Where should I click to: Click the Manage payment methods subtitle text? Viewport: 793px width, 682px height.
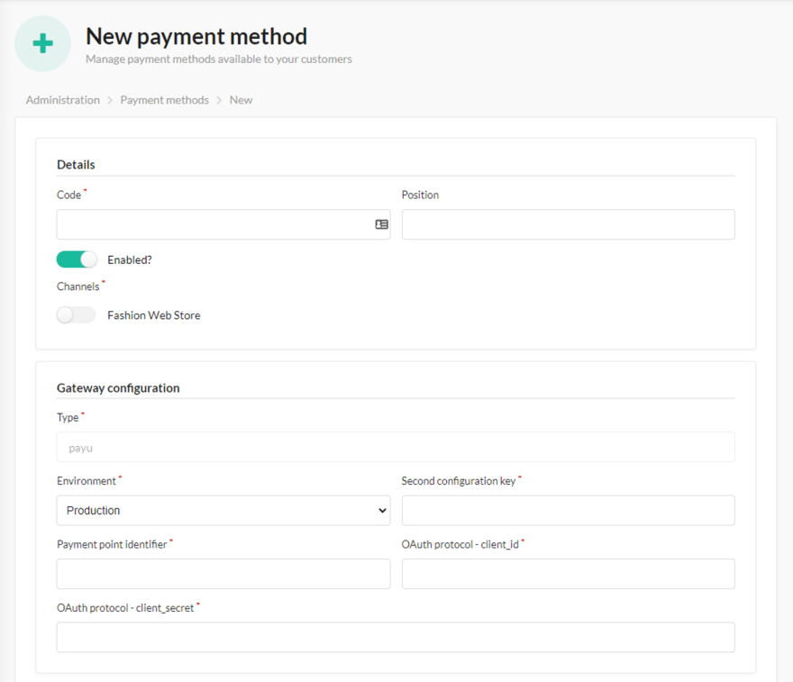tap(218, 59)
